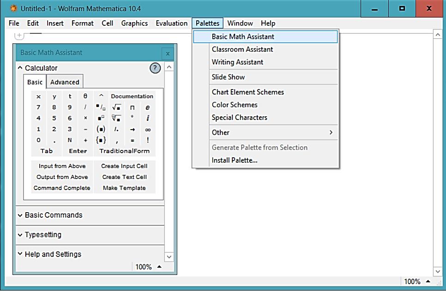
Task: Insert the theta variable key
Action: tap(85, 96)
